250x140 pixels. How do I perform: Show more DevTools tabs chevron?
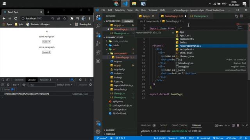point(57,80)
